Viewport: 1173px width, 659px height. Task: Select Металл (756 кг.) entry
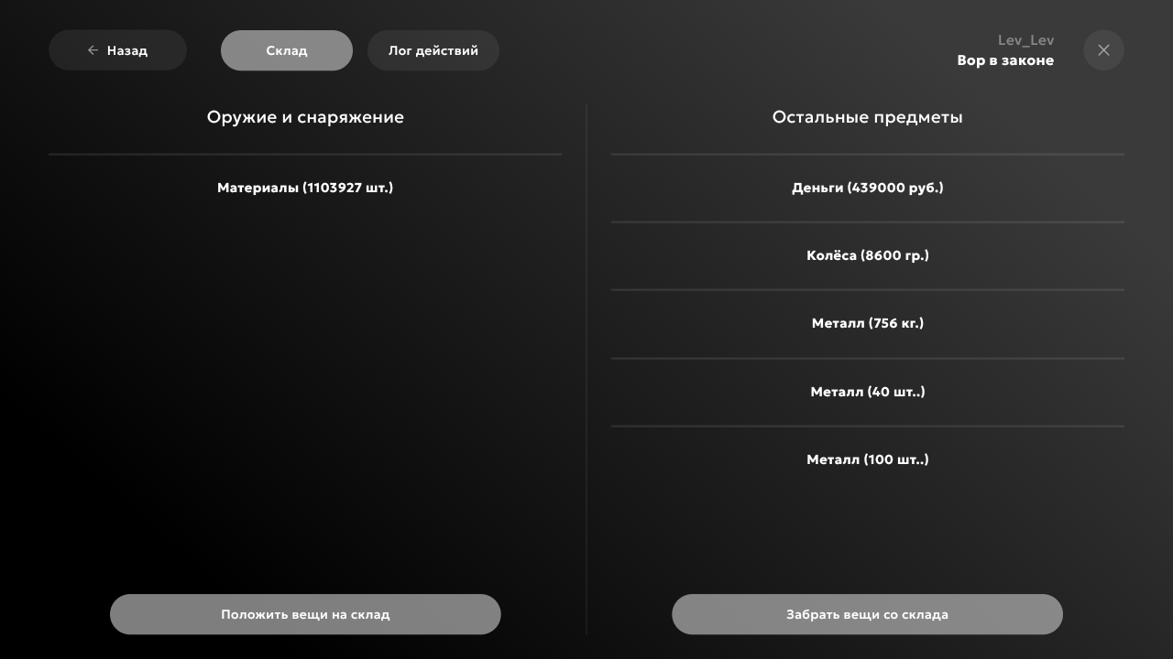867,323
